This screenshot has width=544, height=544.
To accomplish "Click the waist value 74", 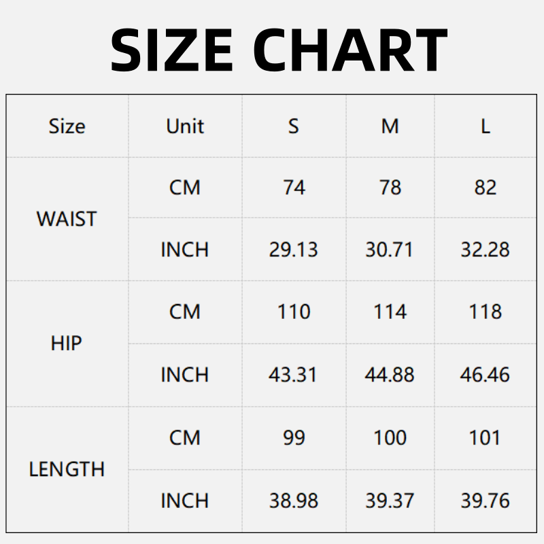I will 294,188.
